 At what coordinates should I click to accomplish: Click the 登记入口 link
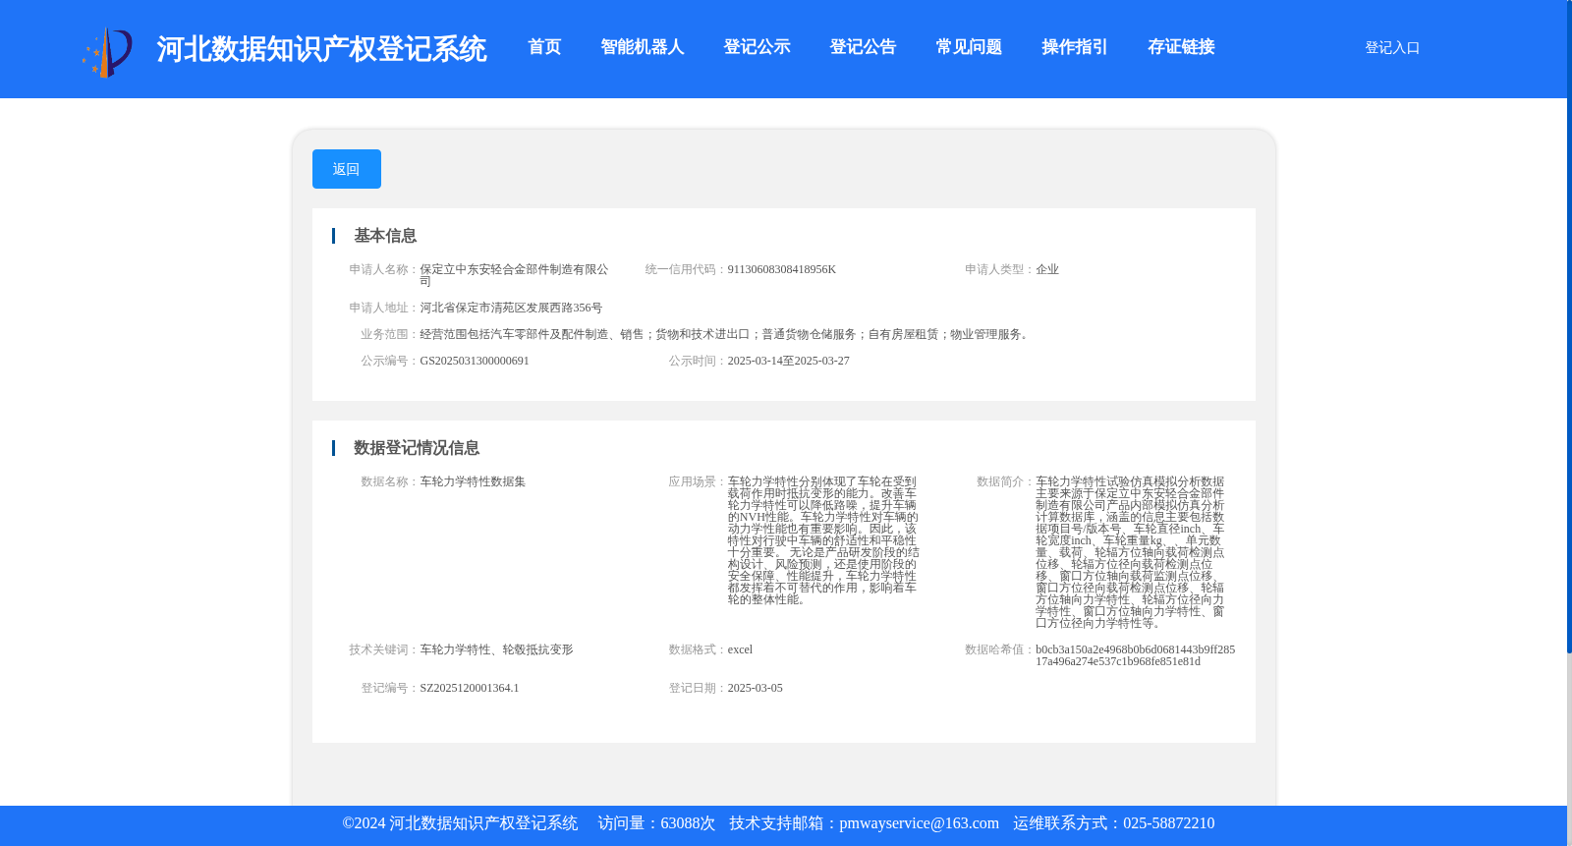1392,47
